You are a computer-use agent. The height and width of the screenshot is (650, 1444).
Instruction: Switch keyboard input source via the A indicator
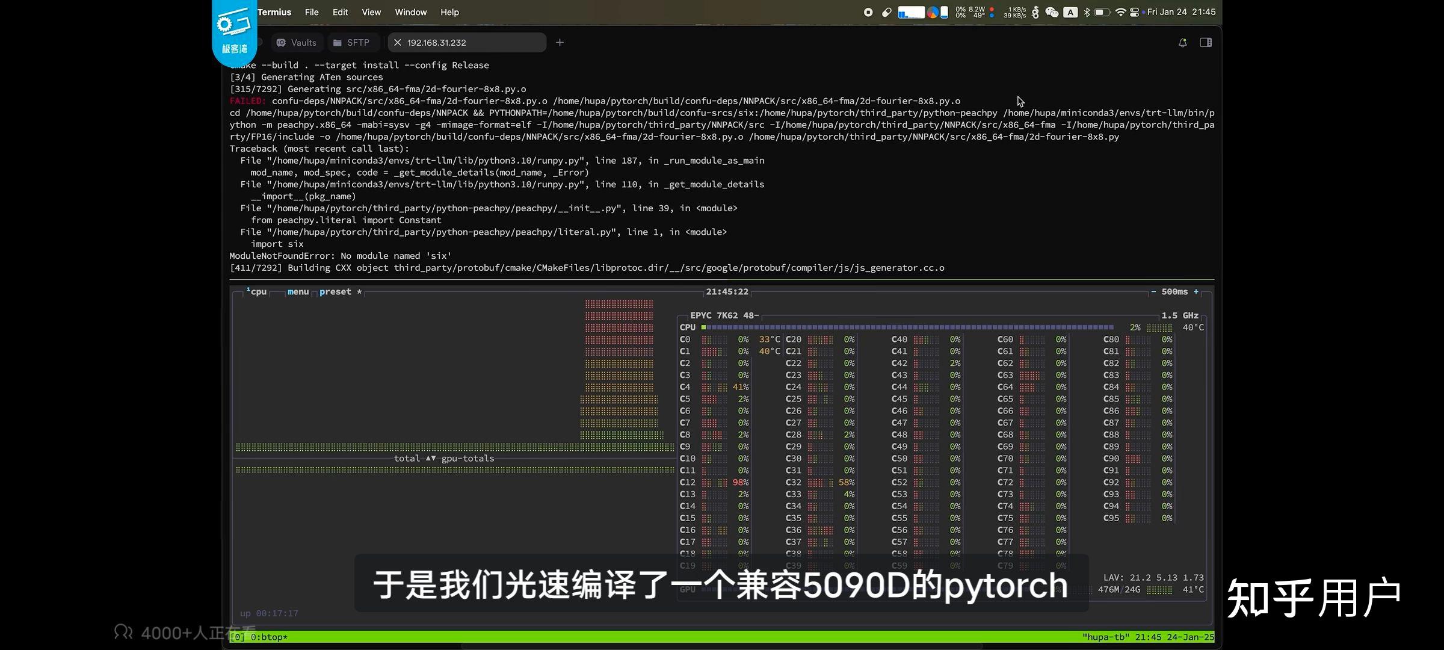[1070, 11]
